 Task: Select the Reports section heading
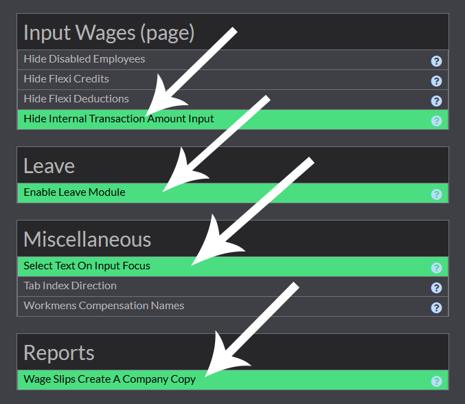click(58, 352)
